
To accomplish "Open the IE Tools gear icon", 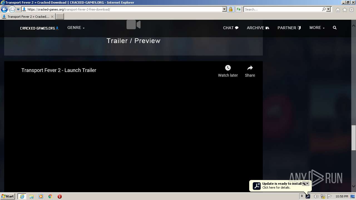I will [x=352, y=10].
